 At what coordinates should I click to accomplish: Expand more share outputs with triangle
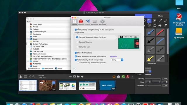coord(132,77)
